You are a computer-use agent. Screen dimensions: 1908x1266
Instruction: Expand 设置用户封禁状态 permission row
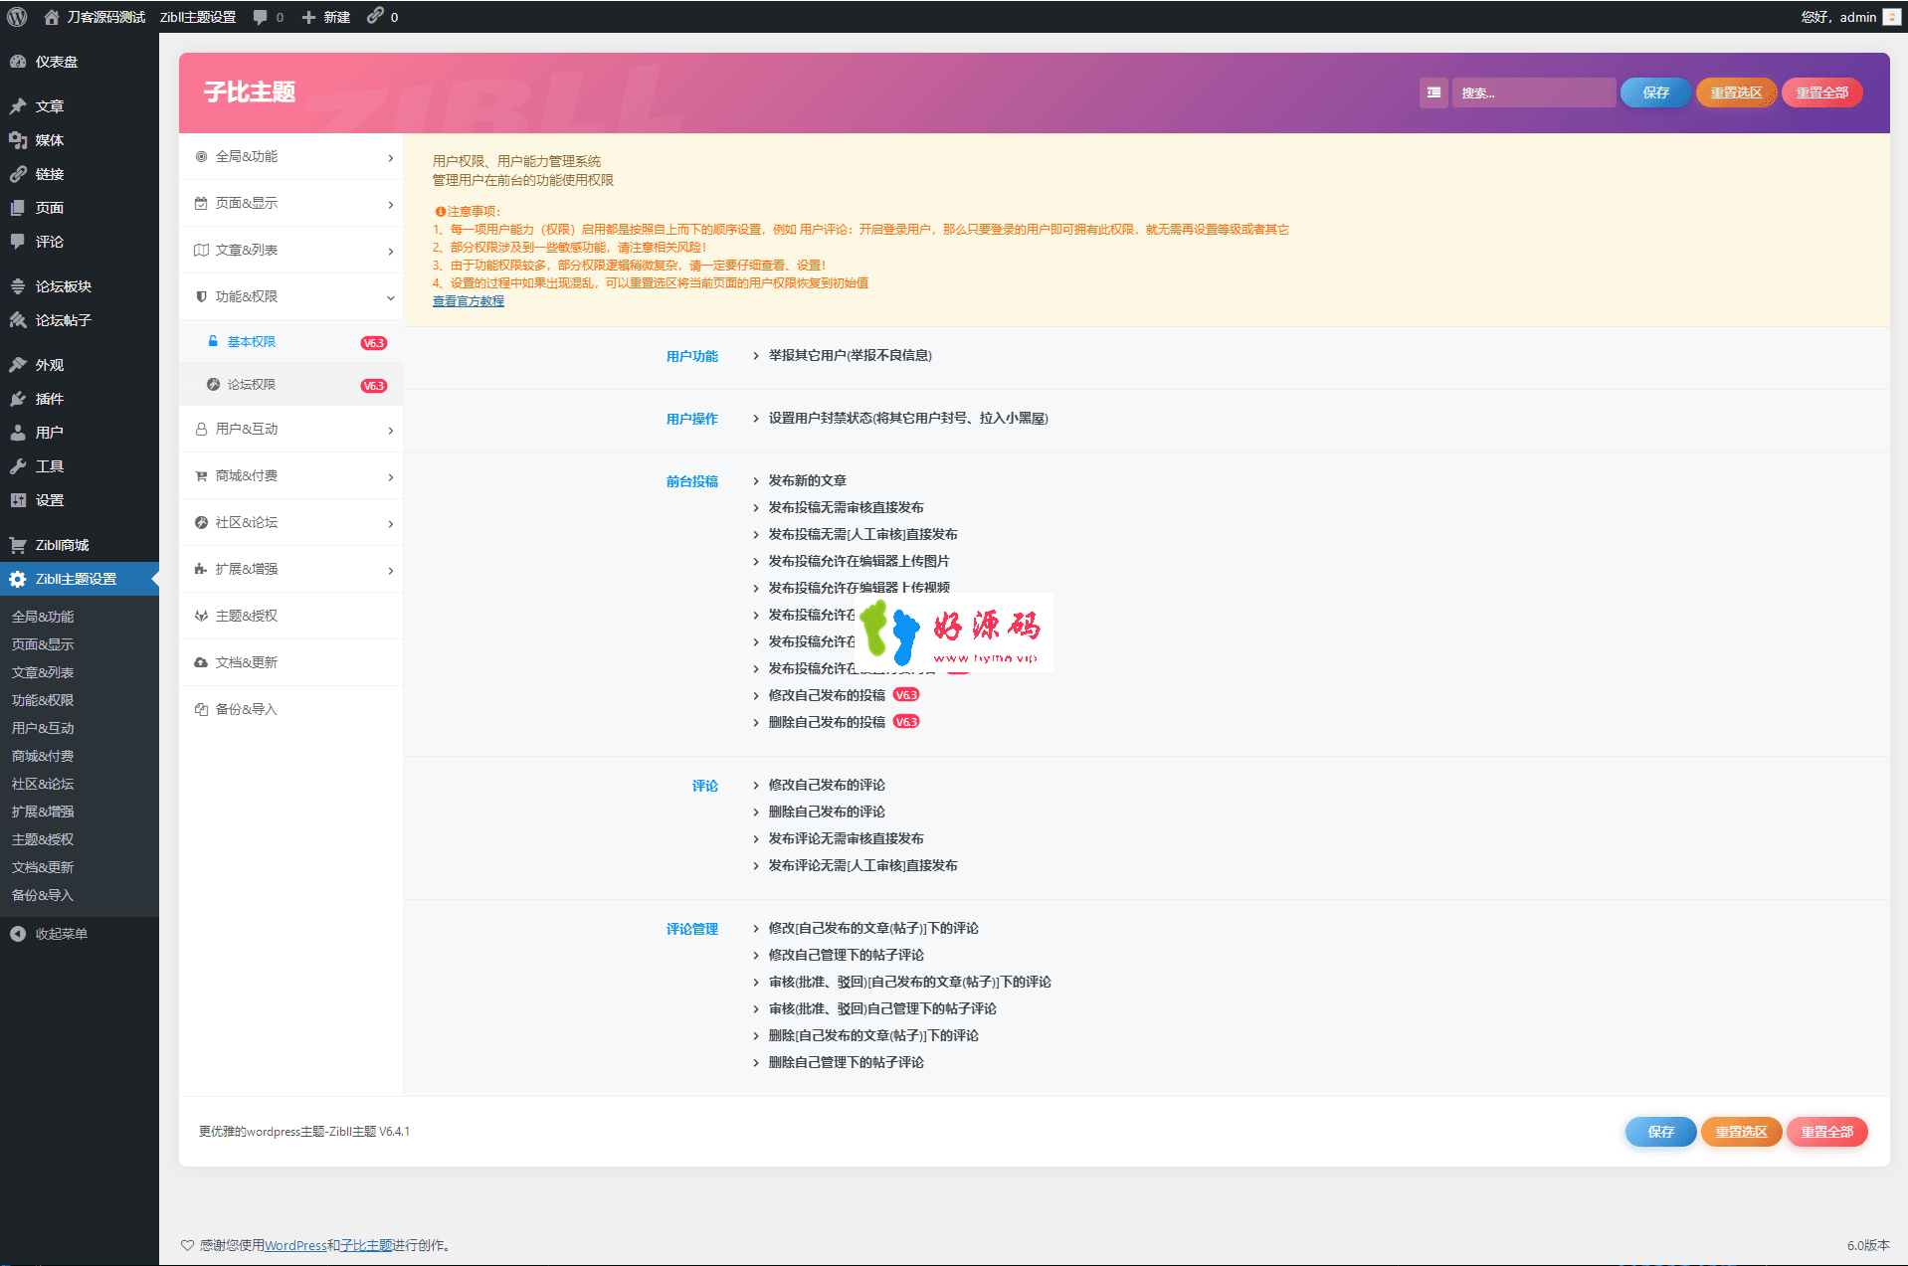pos(900,419)
